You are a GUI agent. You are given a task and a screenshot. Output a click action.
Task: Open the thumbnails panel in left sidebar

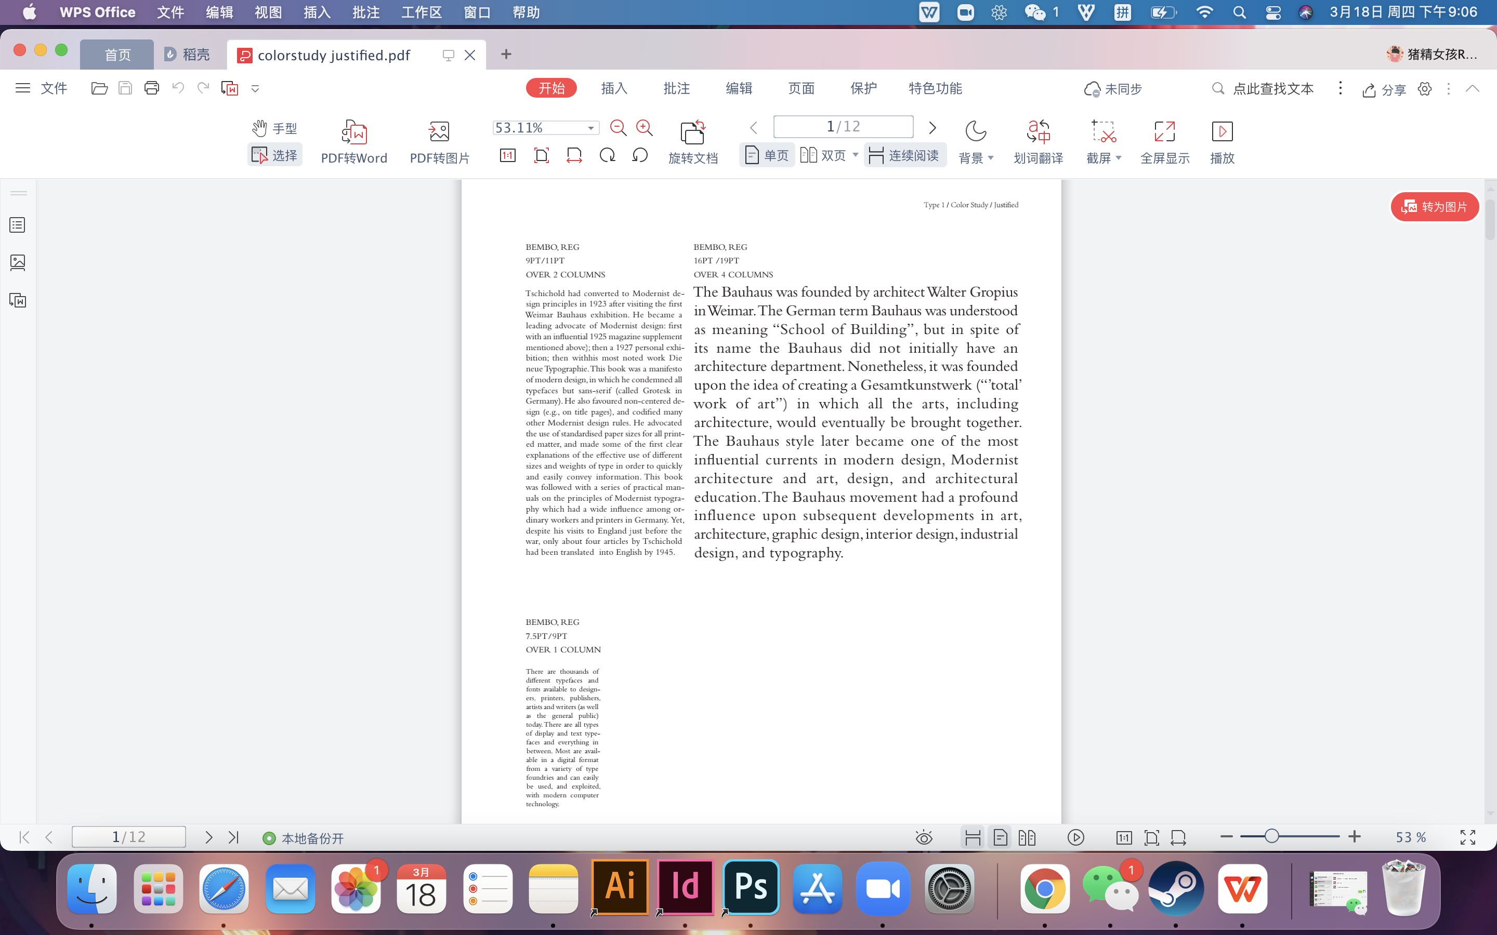[18, 263]
